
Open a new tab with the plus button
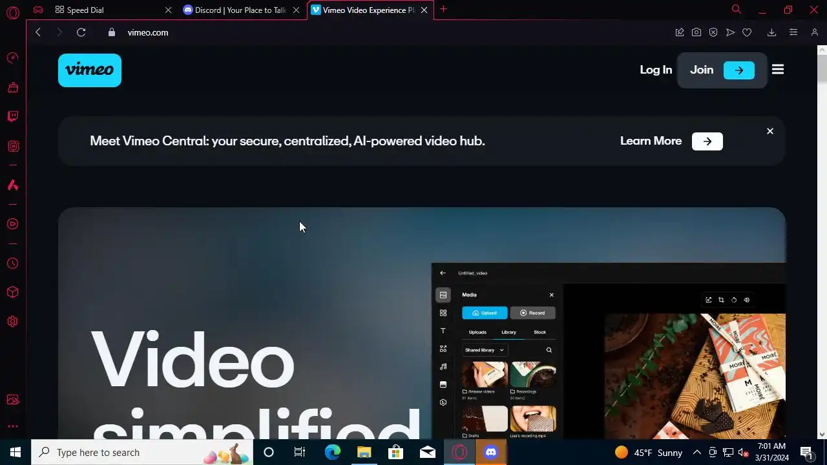(x=443, y=9)
